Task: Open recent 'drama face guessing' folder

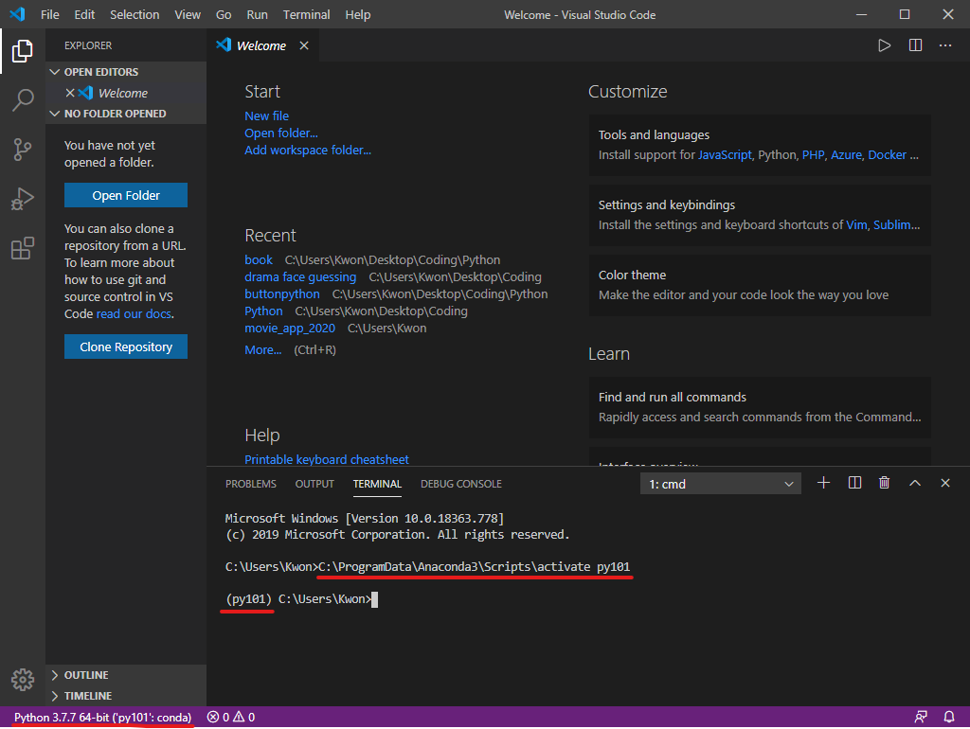Action: click(x=300, y=276)
